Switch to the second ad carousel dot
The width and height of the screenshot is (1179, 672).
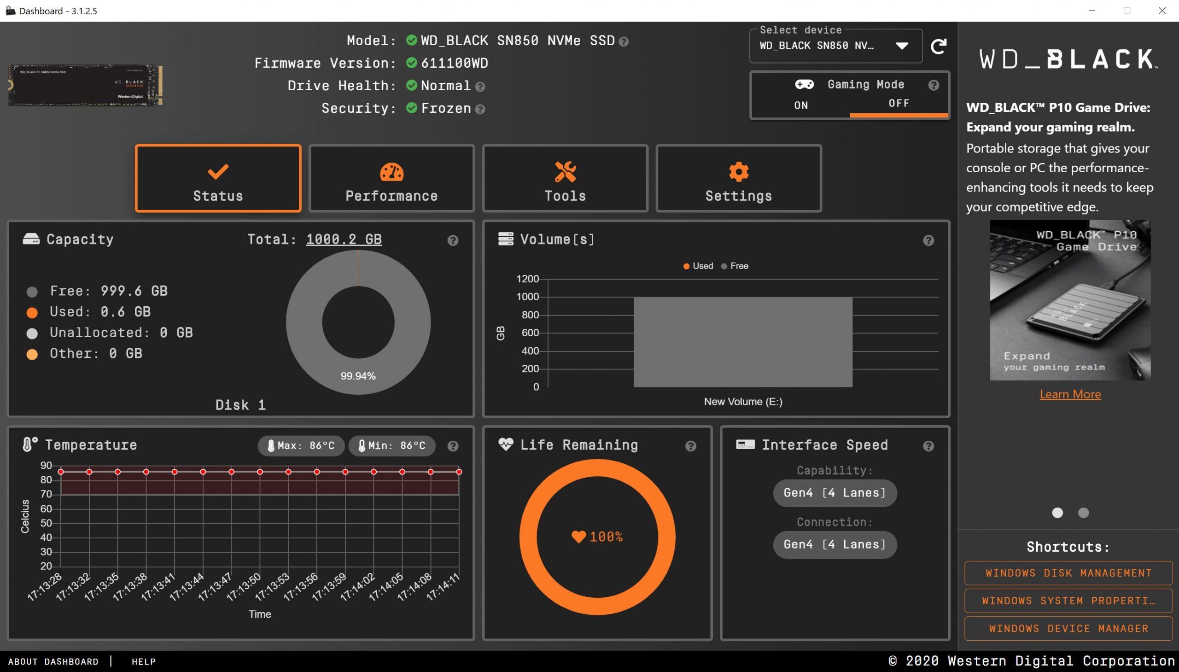click(x=1083, y=513)
